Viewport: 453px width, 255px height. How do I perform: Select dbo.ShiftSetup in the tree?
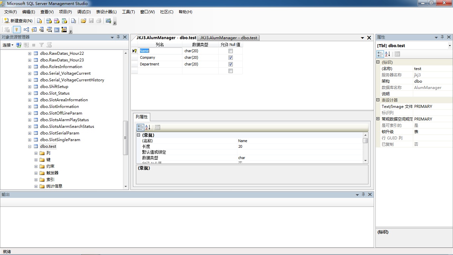(54, 87)
